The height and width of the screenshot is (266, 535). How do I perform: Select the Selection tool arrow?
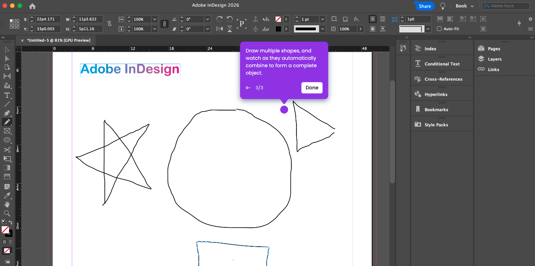(7, 49)
